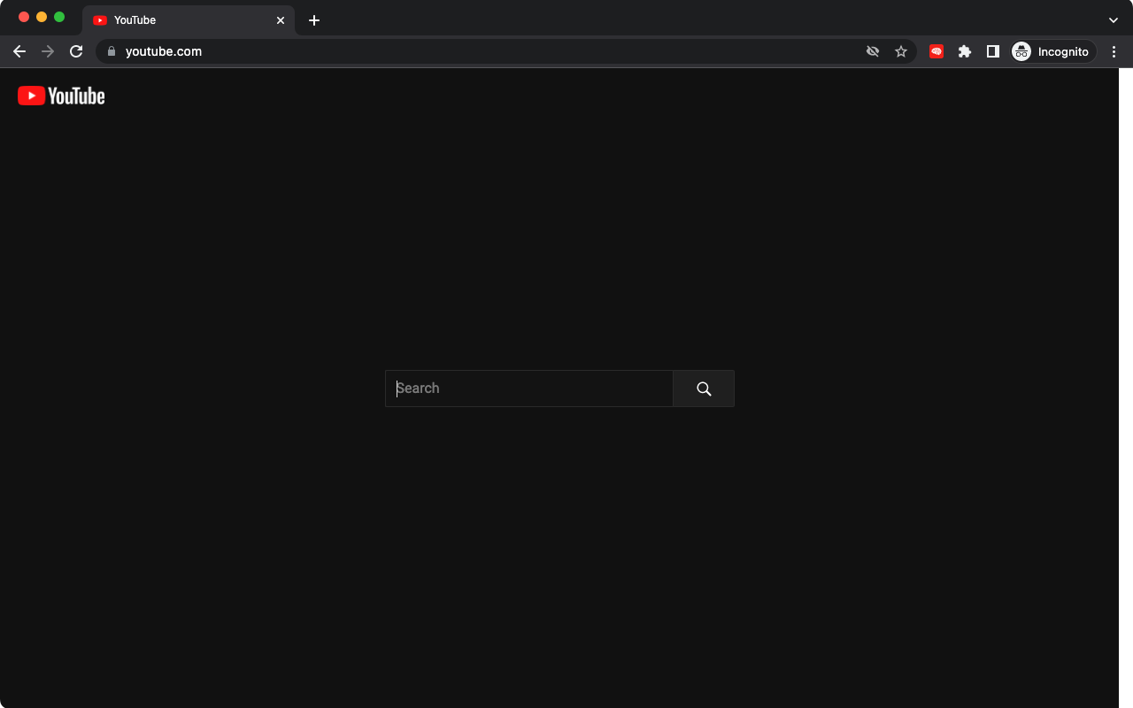Toggle the bookmark star for this page
The width and height of the screenshot is (1133, 708).
(x=901, y=51)
